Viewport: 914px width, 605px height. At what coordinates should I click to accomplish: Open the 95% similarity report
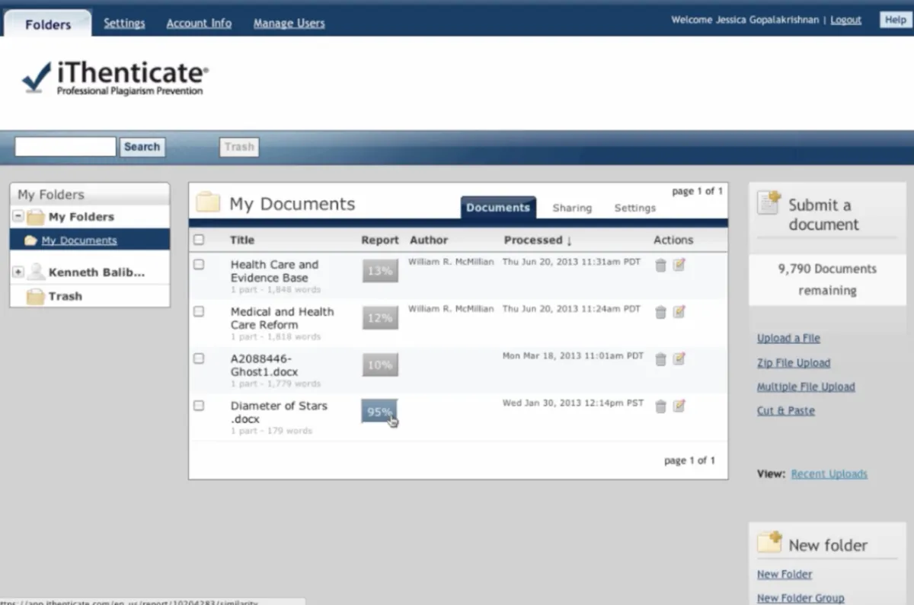tap(379, 412)
